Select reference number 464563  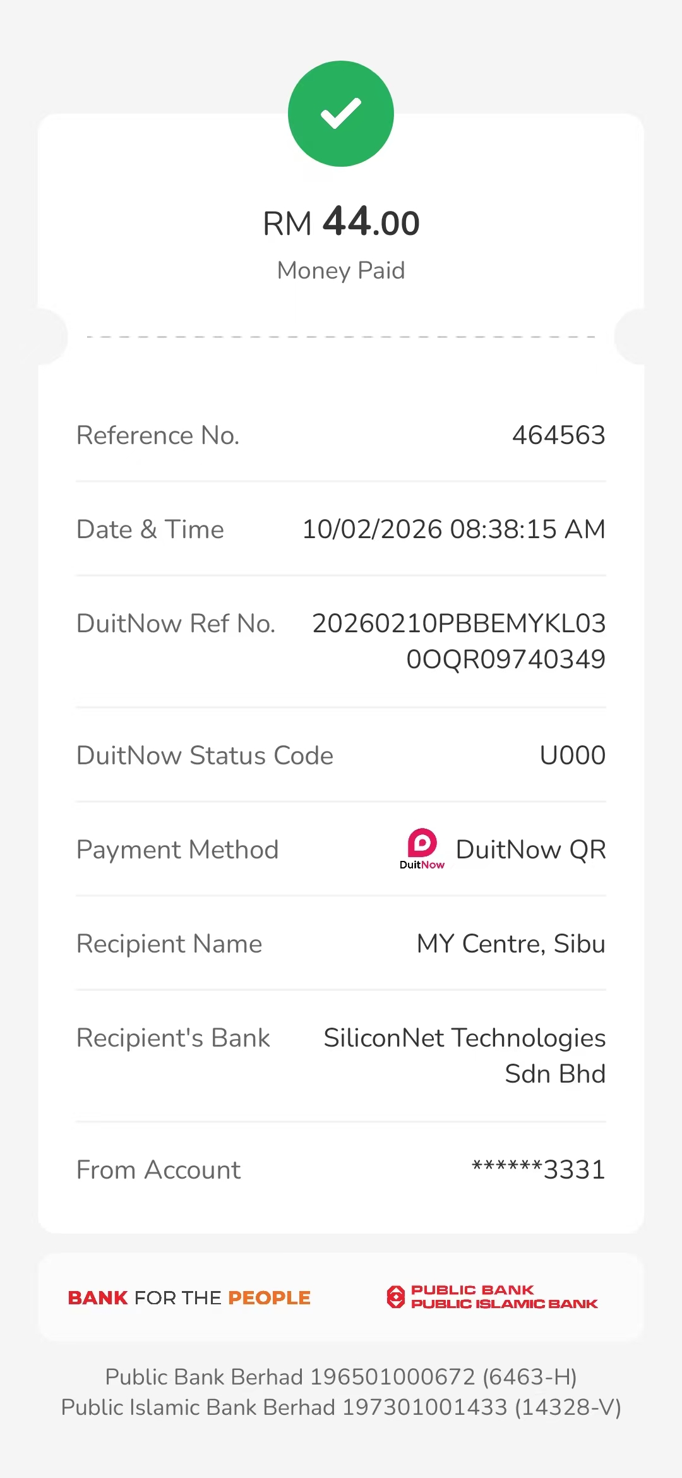(558, 435)
